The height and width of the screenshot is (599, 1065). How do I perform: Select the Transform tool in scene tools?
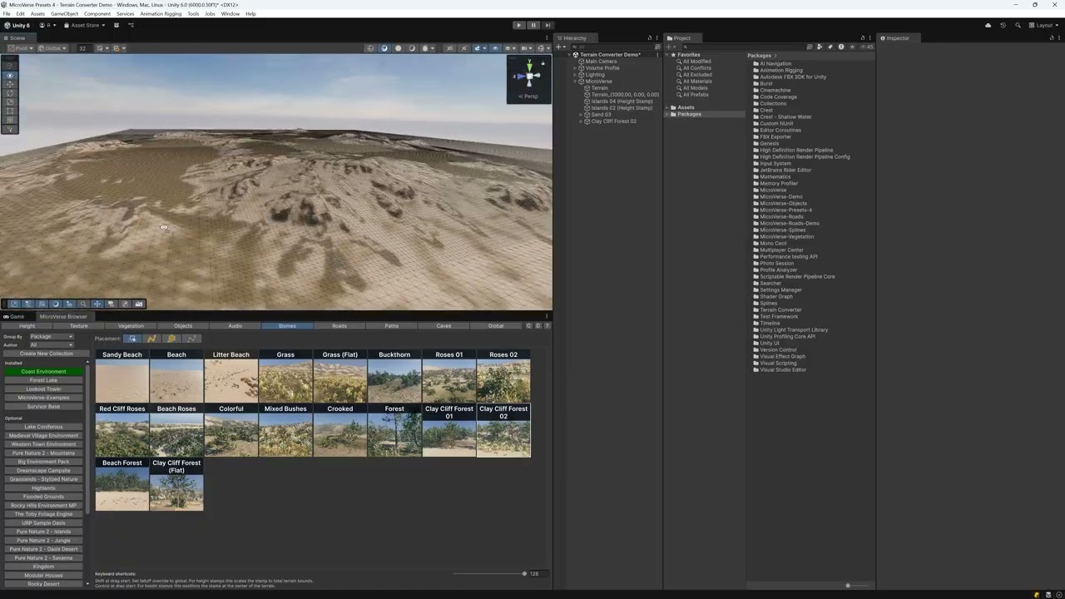[x=10, y=120]
